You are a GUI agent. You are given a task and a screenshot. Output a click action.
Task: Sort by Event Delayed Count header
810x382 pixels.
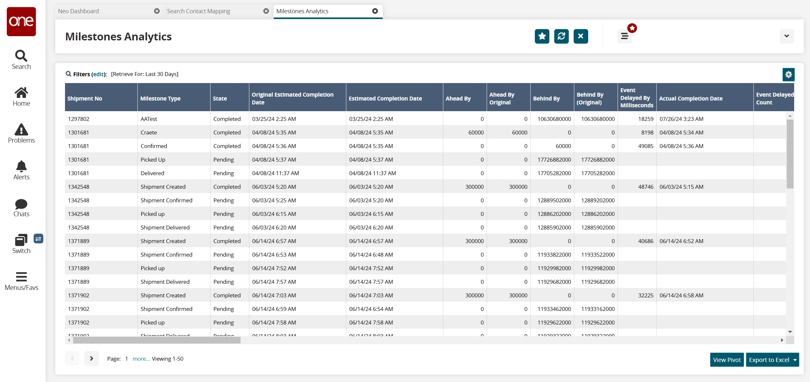[x=774, y=98]
